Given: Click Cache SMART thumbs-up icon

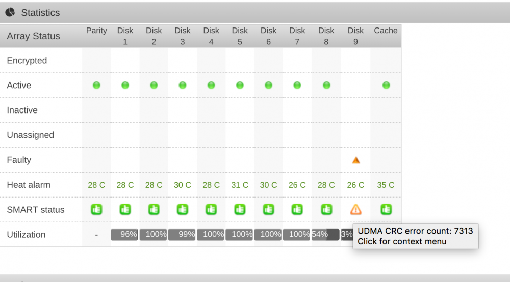Looking at the screenshot, I should pos(386,209).
